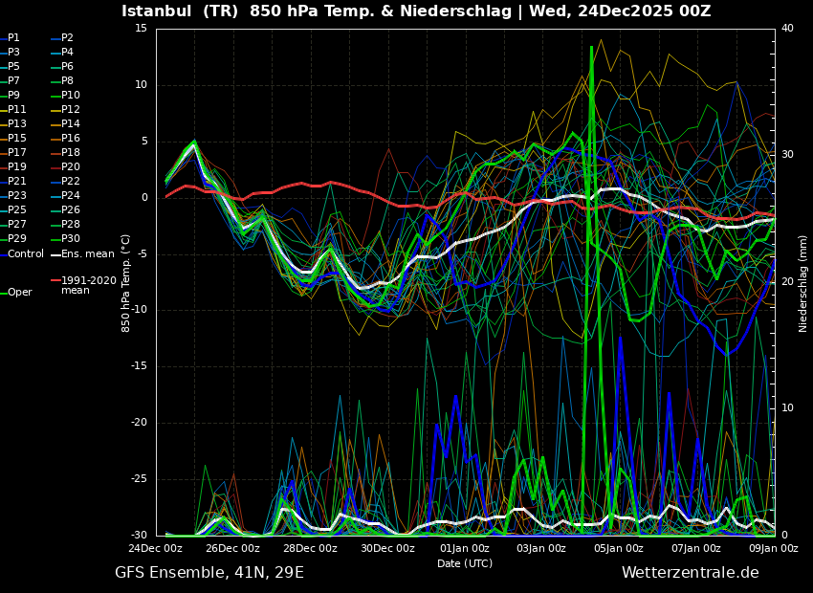
Task: Click the 07Jan 00z date tick label
Action: point(696,548)
